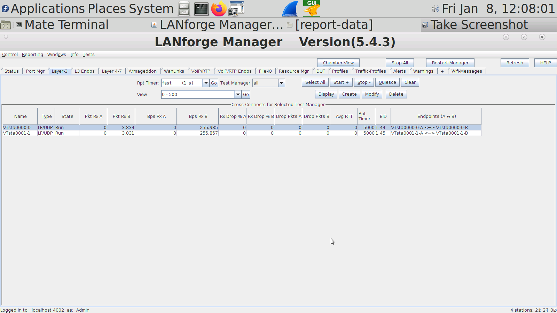The image size is (557, 313).
Task: Click the Clear button
Action: click(410, 82)
